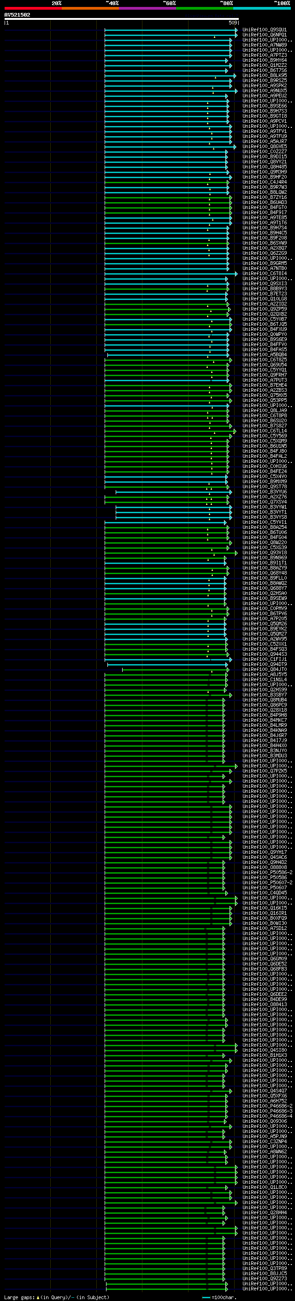
Task: Select hit UniRef100_C4J4R4
Action: (265, 182)
